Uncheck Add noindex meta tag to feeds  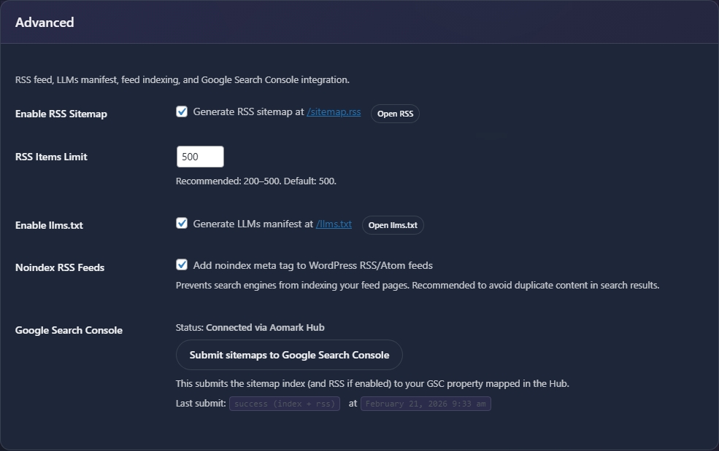click(182, 264)
